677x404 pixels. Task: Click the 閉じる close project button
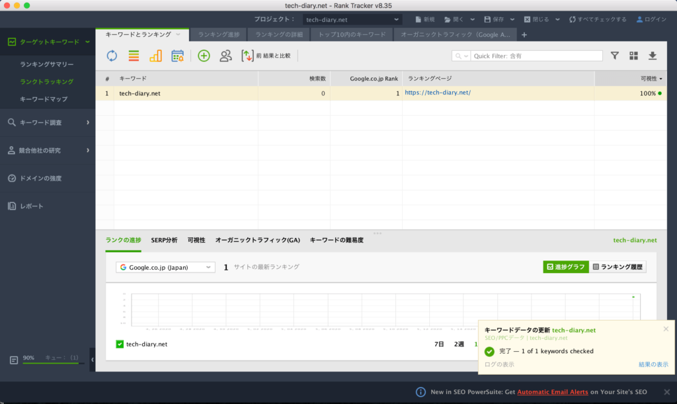click(536, 19)
